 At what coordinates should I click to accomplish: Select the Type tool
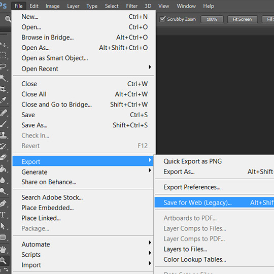(x=3, y=215)
